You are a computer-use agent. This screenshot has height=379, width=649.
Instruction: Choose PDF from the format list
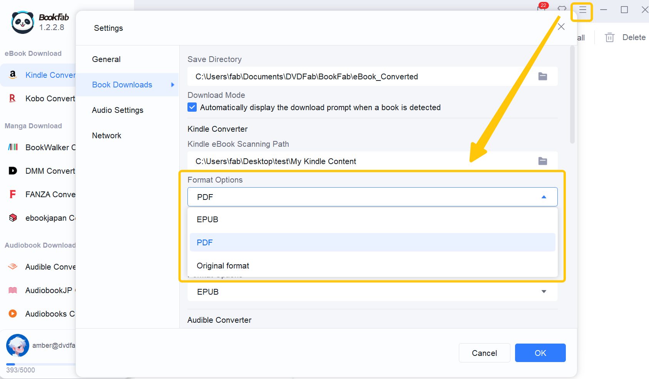click(x=373, y=242)
